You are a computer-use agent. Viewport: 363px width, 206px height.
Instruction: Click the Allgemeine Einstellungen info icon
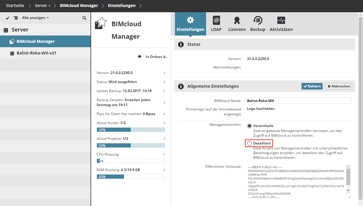[181, 86]
